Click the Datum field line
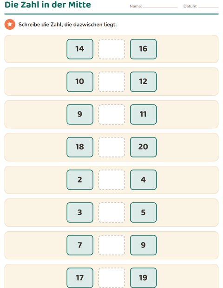 [208, 7]
